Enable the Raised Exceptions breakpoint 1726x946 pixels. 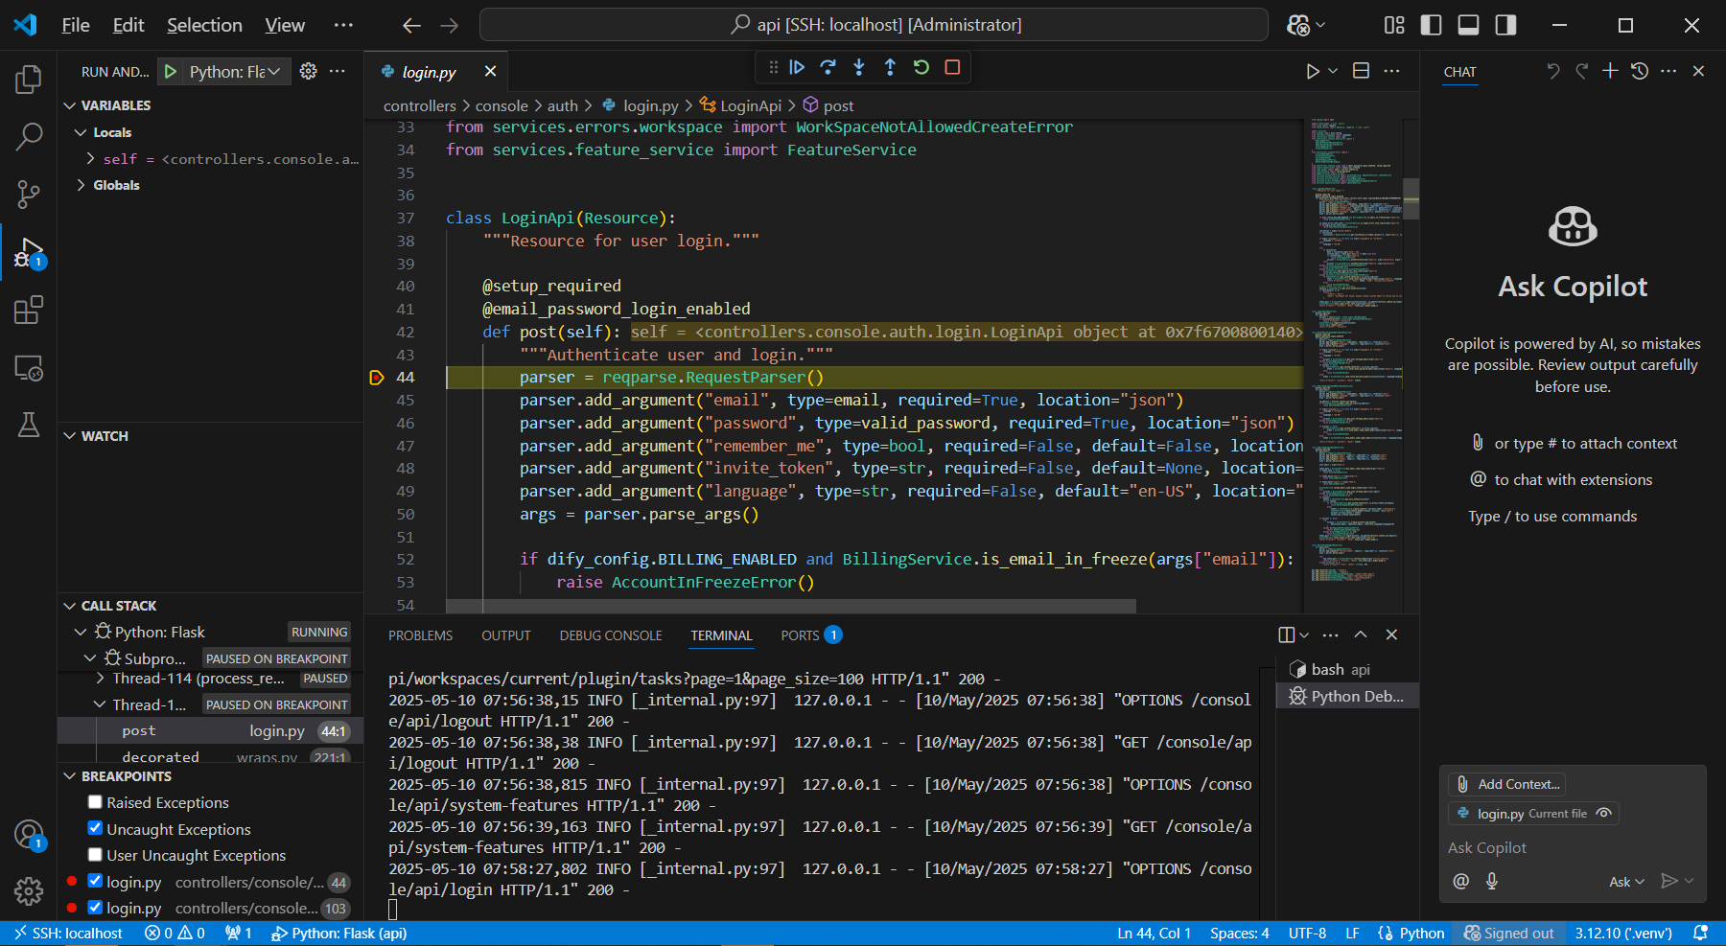(x=95, y=802)
